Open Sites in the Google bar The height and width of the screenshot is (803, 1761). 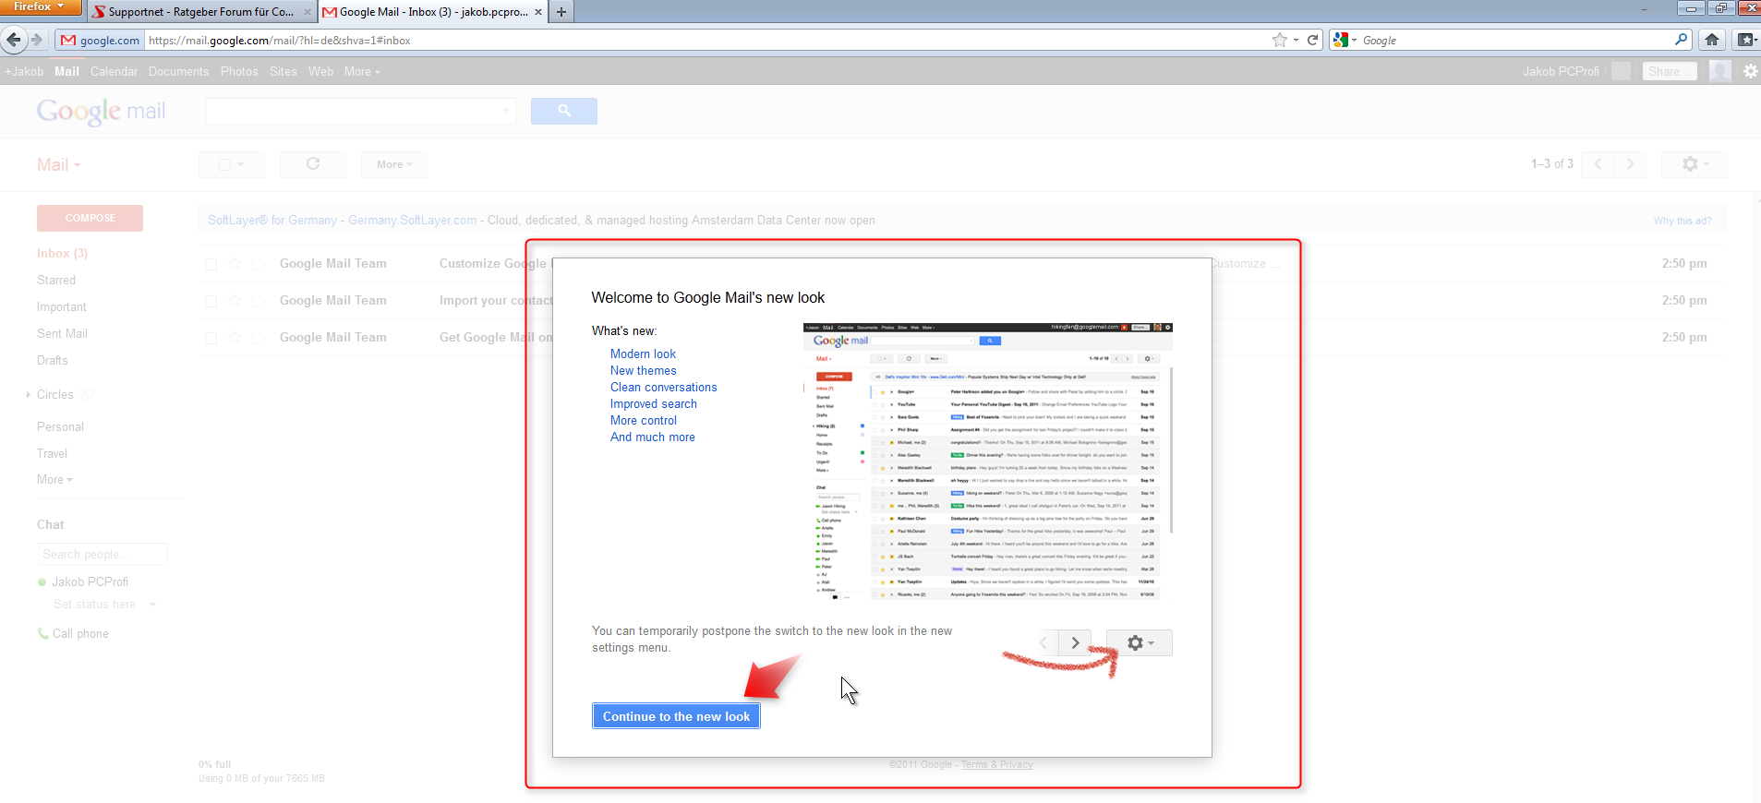pyautogui.click(x=283, y=71)
